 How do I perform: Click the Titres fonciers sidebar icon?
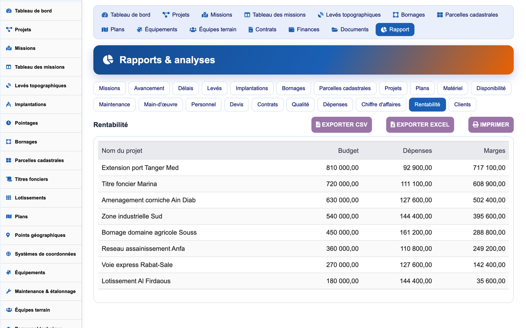pos(9,179)
